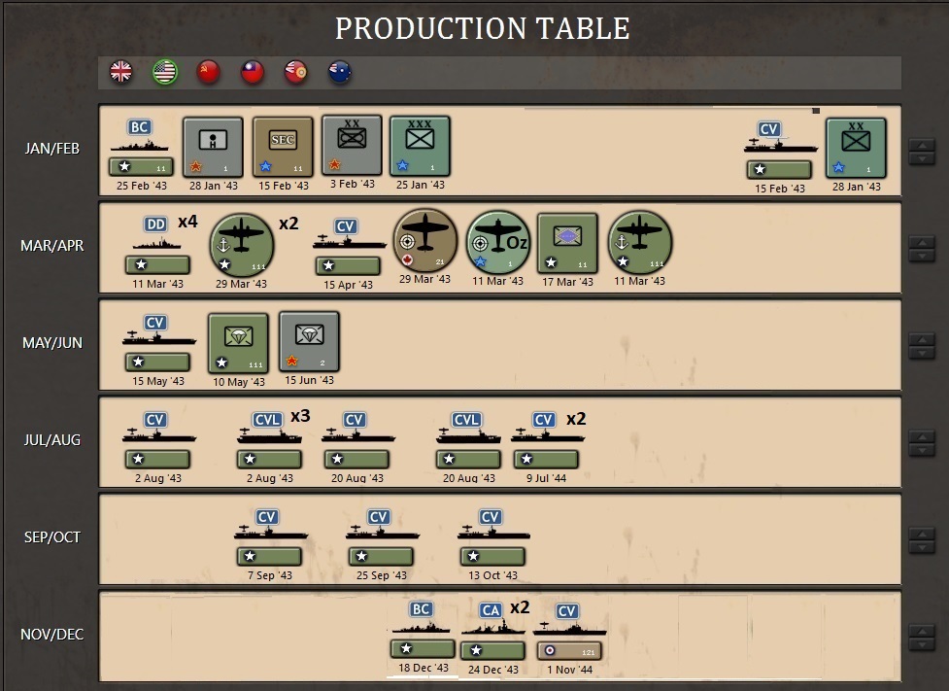The image size is (949, 691).
Task: Select the DD destroyer x4 group 11 Mar '43
Action: (157, 245)
